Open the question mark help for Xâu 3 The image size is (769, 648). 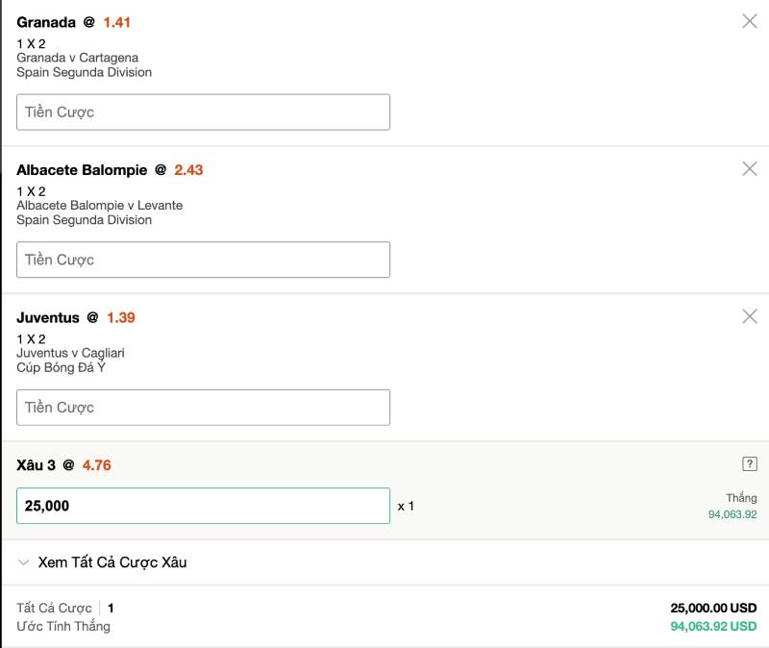(x=750, y=464)
